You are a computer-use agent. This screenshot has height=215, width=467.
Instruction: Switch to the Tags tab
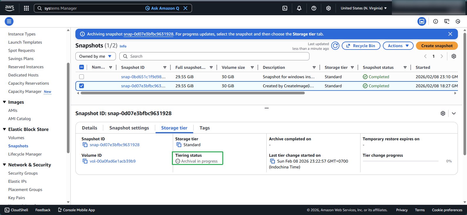pyautogui.click(x=204, y=128)
